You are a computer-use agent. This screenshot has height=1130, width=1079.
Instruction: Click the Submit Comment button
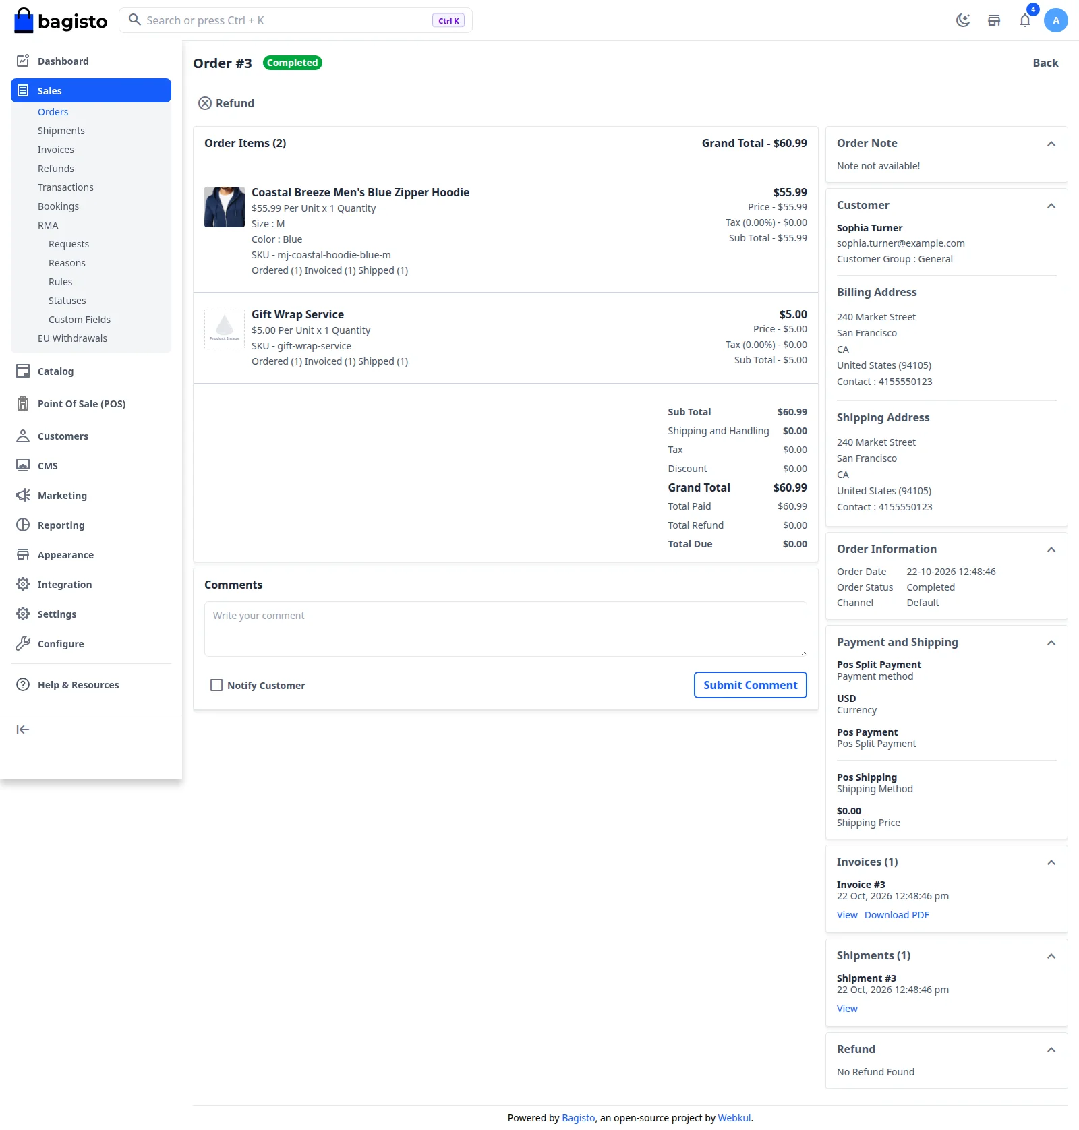click(751, 685)
